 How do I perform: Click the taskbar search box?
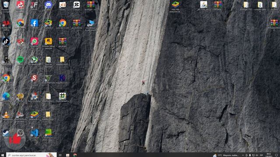coord(31,155)
